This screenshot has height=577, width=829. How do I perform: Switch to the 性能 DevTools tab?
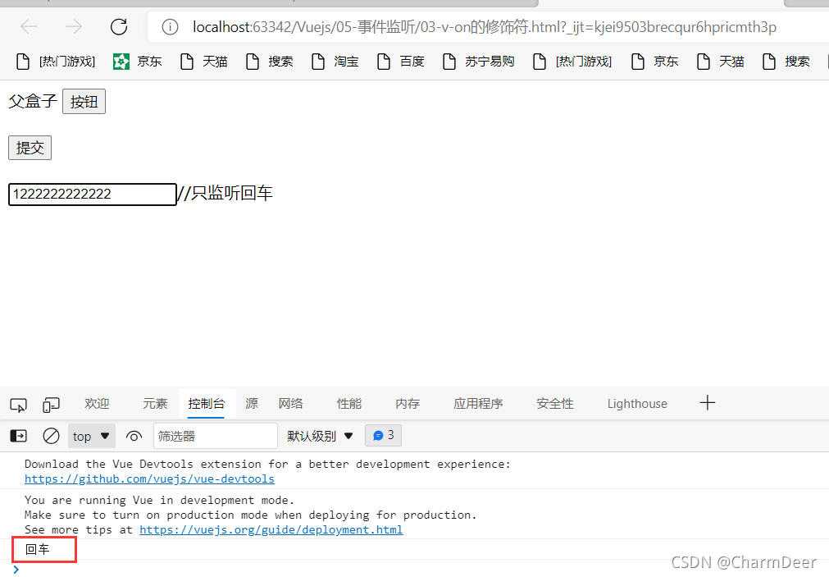tap(349, 403)
